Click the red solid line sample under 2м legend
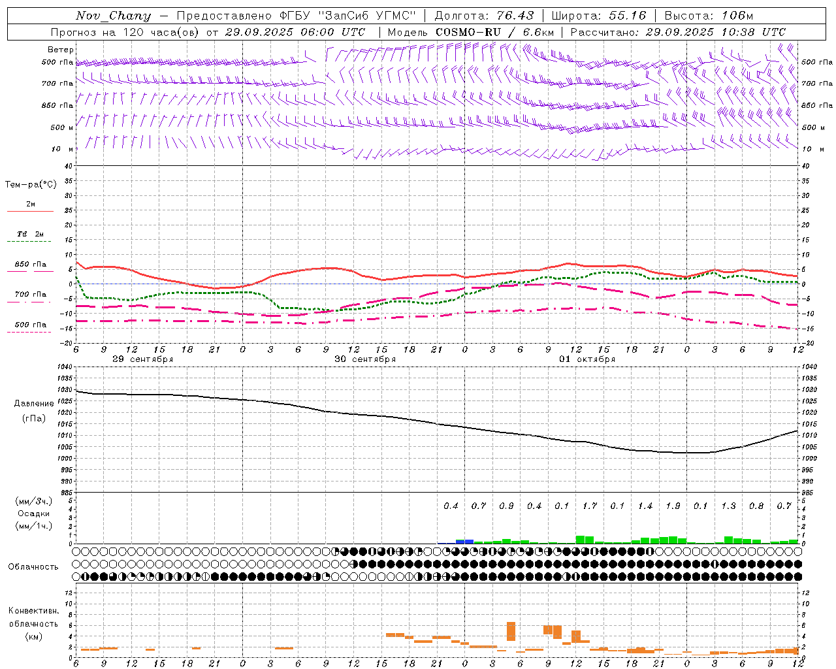This screenshot has height=669, width=836. pos(31,212)
